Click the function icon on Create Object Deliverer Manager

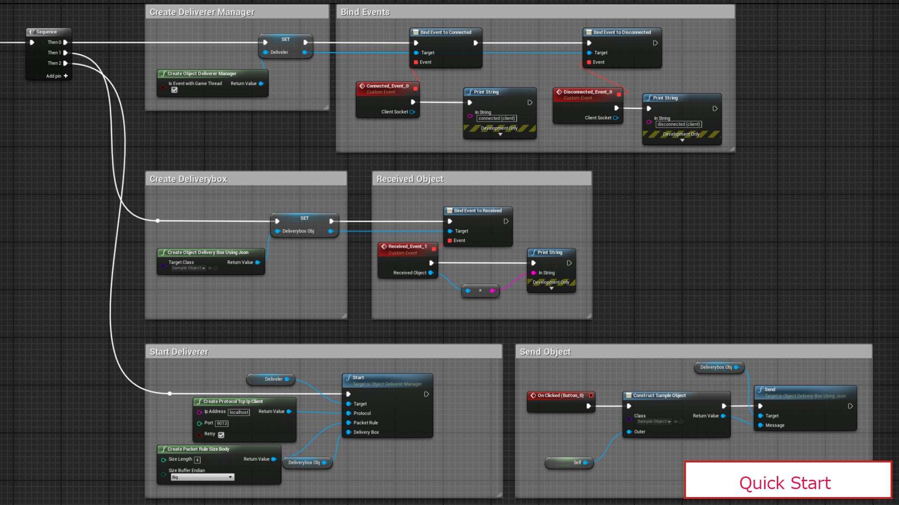[x=163, y=73]
